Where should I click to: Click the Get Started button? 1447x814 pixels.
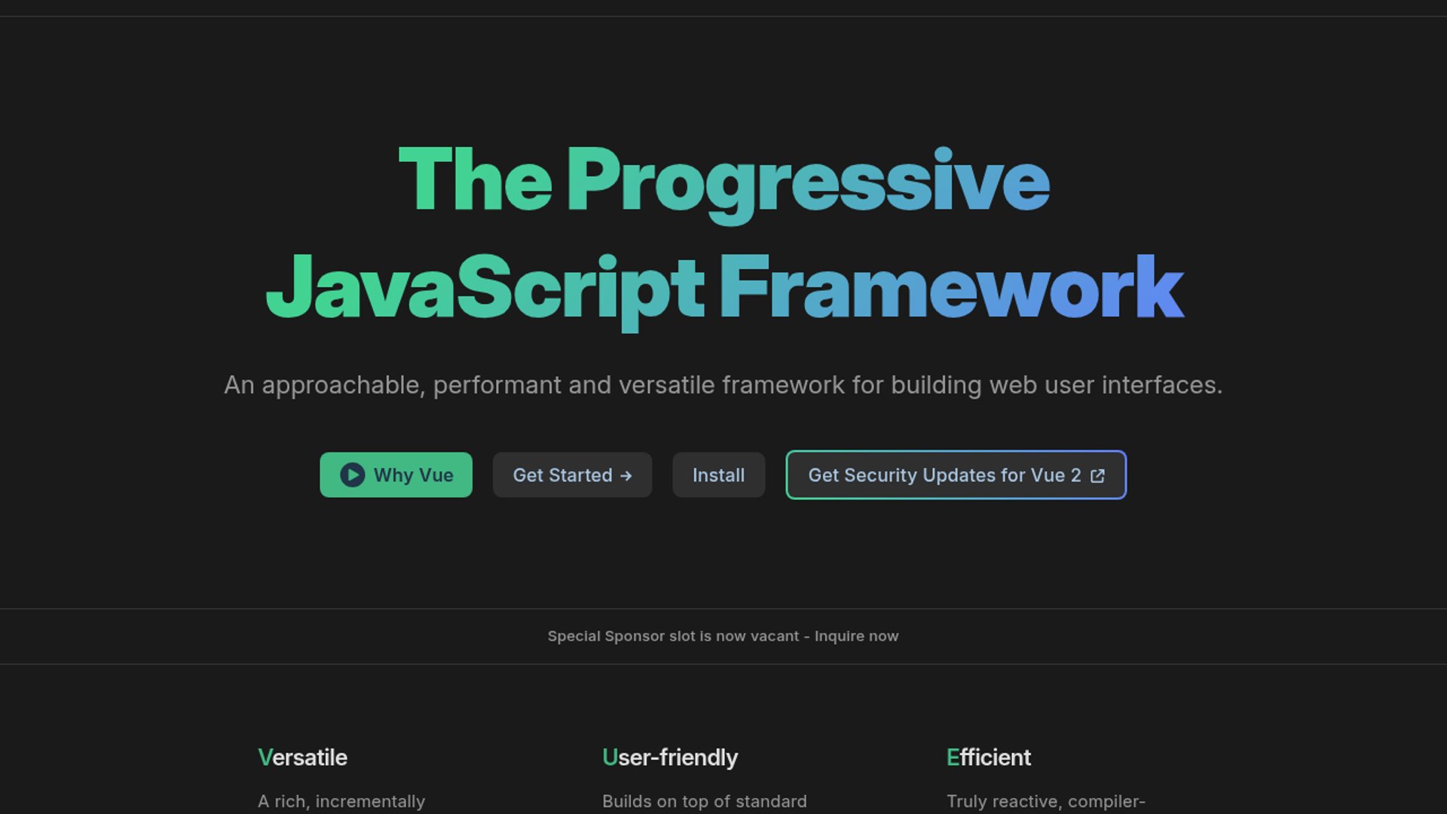(x=572, y=475)
